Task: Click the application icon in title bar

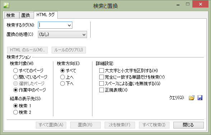Action: pos(6,5)
